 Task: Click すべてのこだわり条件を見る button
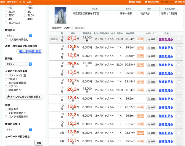click(24, 97)
